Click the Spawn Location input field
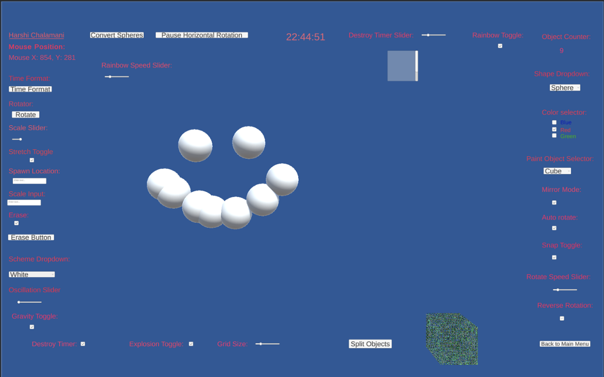Screen dimensions: 604x377 point(29,181)
